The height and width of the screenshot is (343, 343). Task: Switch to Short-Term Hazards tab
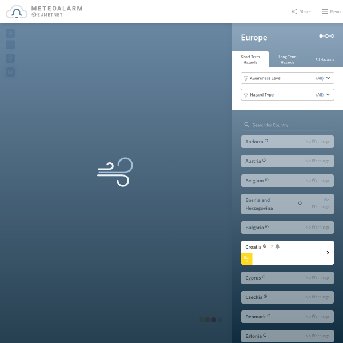tap(250, 59)
